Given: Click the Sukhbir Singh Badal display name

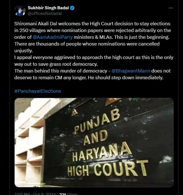Looking at the screenshot, I should (48, 8).
